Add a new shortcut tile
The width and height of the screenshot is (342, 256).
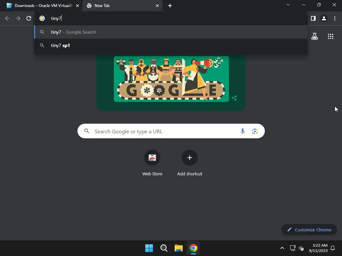[x=190, y=163]
